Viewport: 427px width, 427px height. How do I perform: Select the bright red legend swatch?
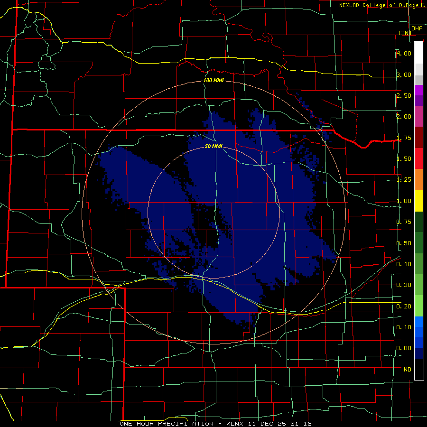(x=419, y=158)
